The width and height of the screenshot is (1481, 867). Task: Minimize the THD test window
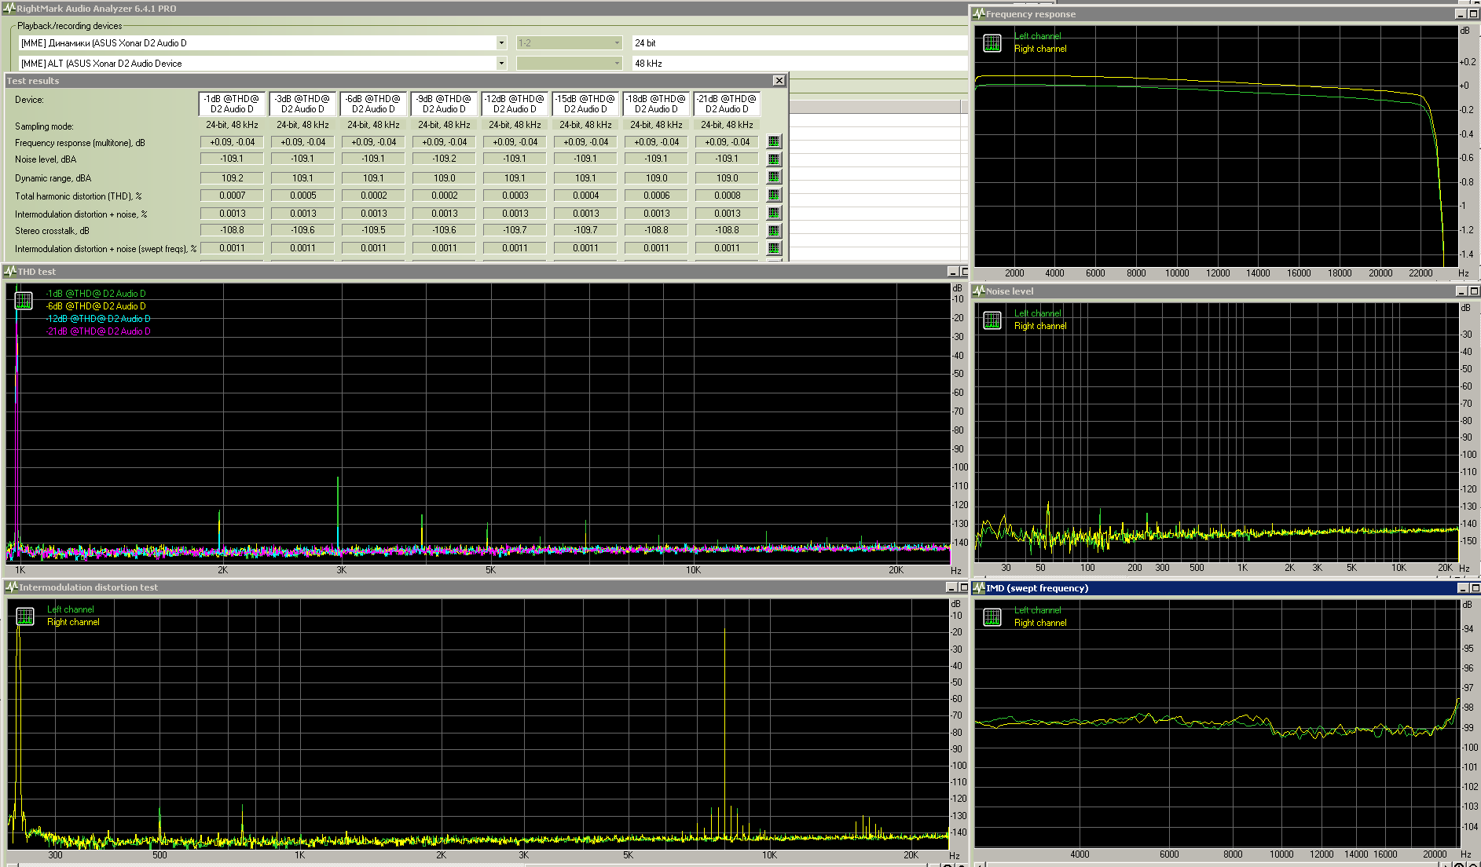pyautogui.click(x=952, y=272)
